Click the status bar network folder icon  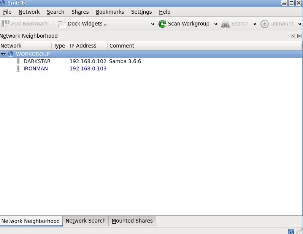pos(291,231)
